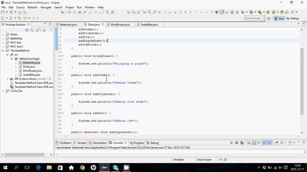Image resolution: width=307 pixels, height=172 pixels.
Task: Open File Explorer from the taskbar
Action: tap(49, 168)
